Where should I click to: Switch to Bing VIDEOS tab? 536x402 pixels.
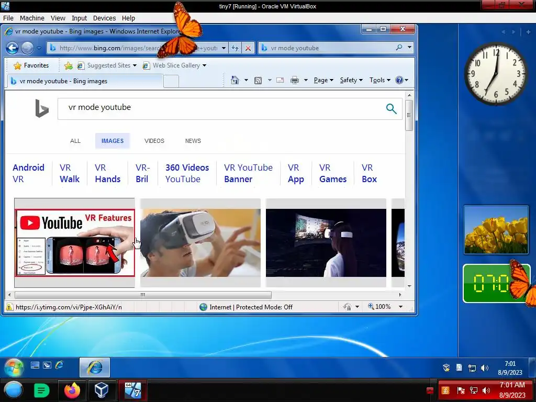tap(154, 141)
